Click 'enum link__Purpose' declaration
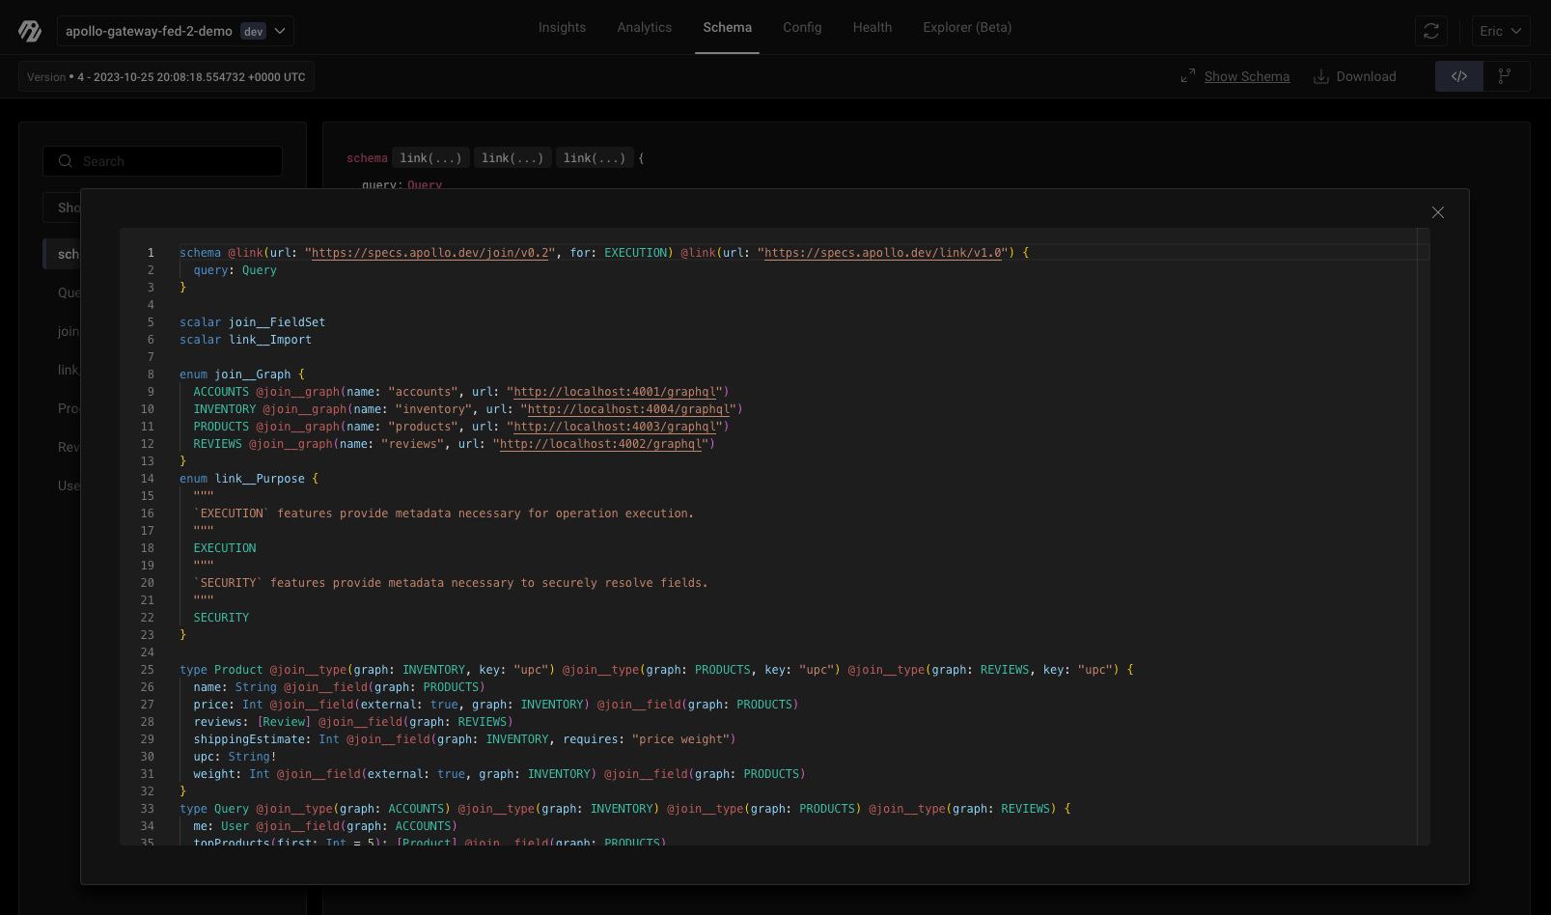Screen dimensions: 1551x915 pyautogui.click(x=248, y=479)
